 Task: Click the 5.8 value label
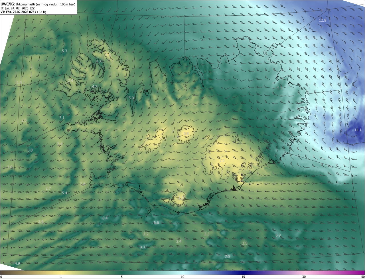[x=30, y=150]
